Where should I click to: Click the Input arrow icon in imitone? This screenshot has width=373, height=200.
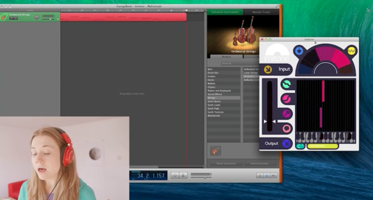tap(268, 69)
